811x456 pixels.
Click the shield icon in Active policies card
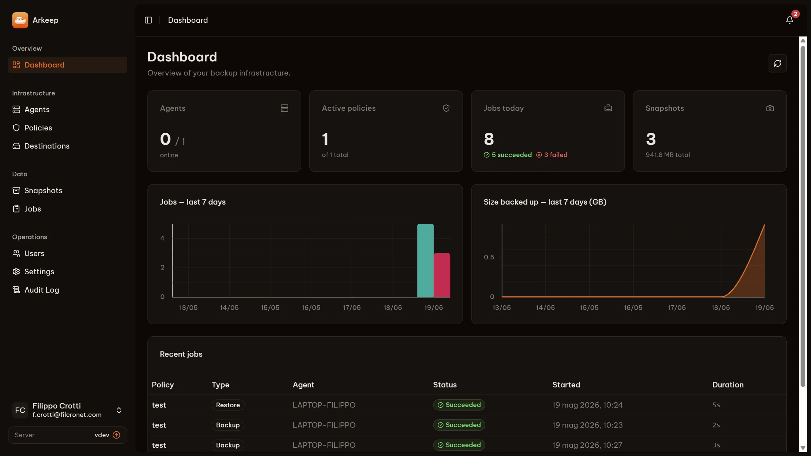(x=446, y=108)
